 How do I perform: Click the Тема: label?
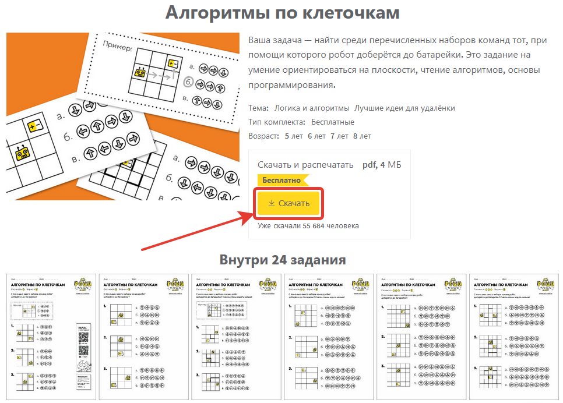(259, 108)
